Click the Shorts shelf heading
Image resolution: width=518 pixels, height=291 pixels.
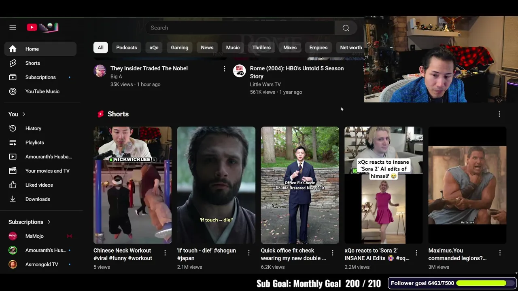(x=118, y=114)
